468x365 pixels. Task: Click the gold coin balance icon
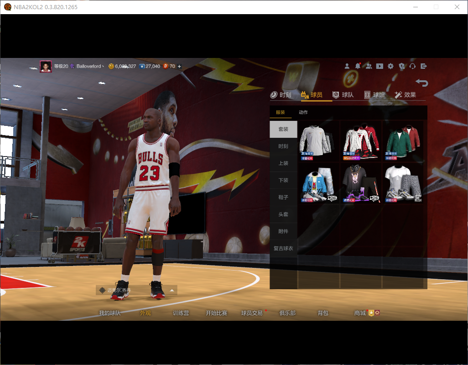(x=111, y=66)
